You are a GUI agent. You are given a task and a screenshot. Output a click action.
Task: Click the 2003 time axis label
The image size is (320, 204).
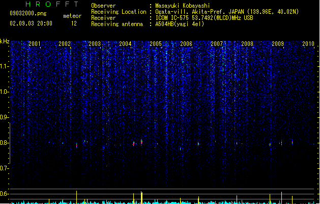95,43
